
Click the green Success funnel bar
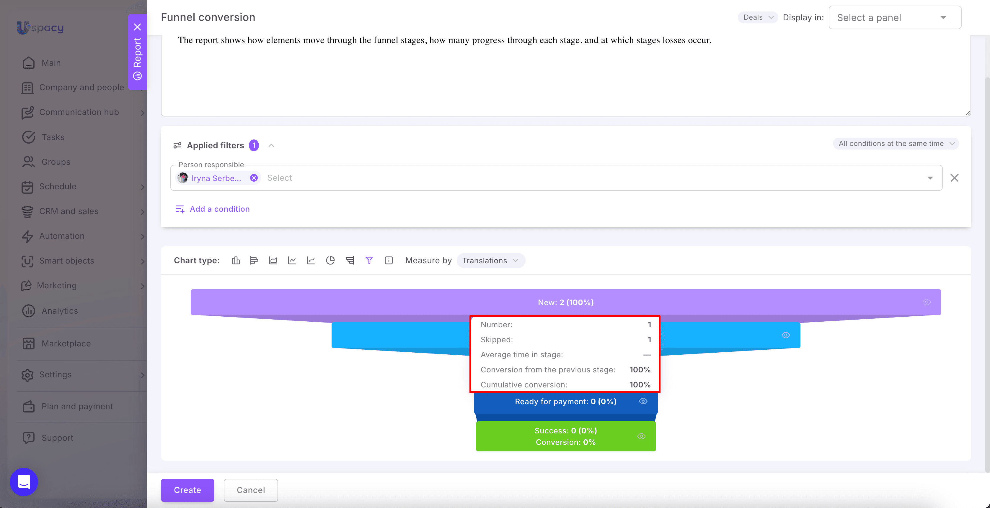coord(566,436)
